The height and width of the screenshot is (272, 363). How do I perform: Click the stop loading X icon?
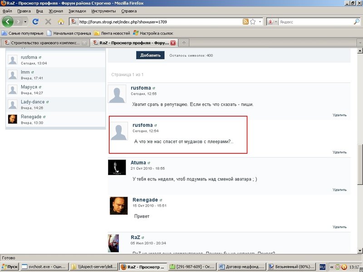(48, 22)
